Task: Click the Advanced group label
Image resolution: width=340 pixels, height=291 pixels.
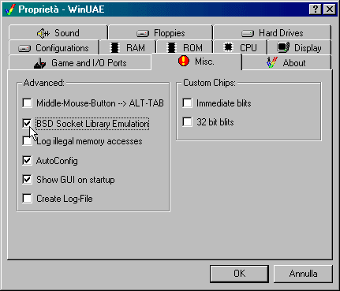Action: point(44,83)
